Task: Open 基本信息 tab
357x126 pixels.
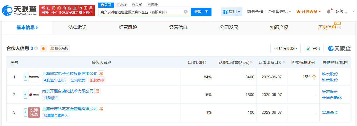Action: [x=27, y=28]
